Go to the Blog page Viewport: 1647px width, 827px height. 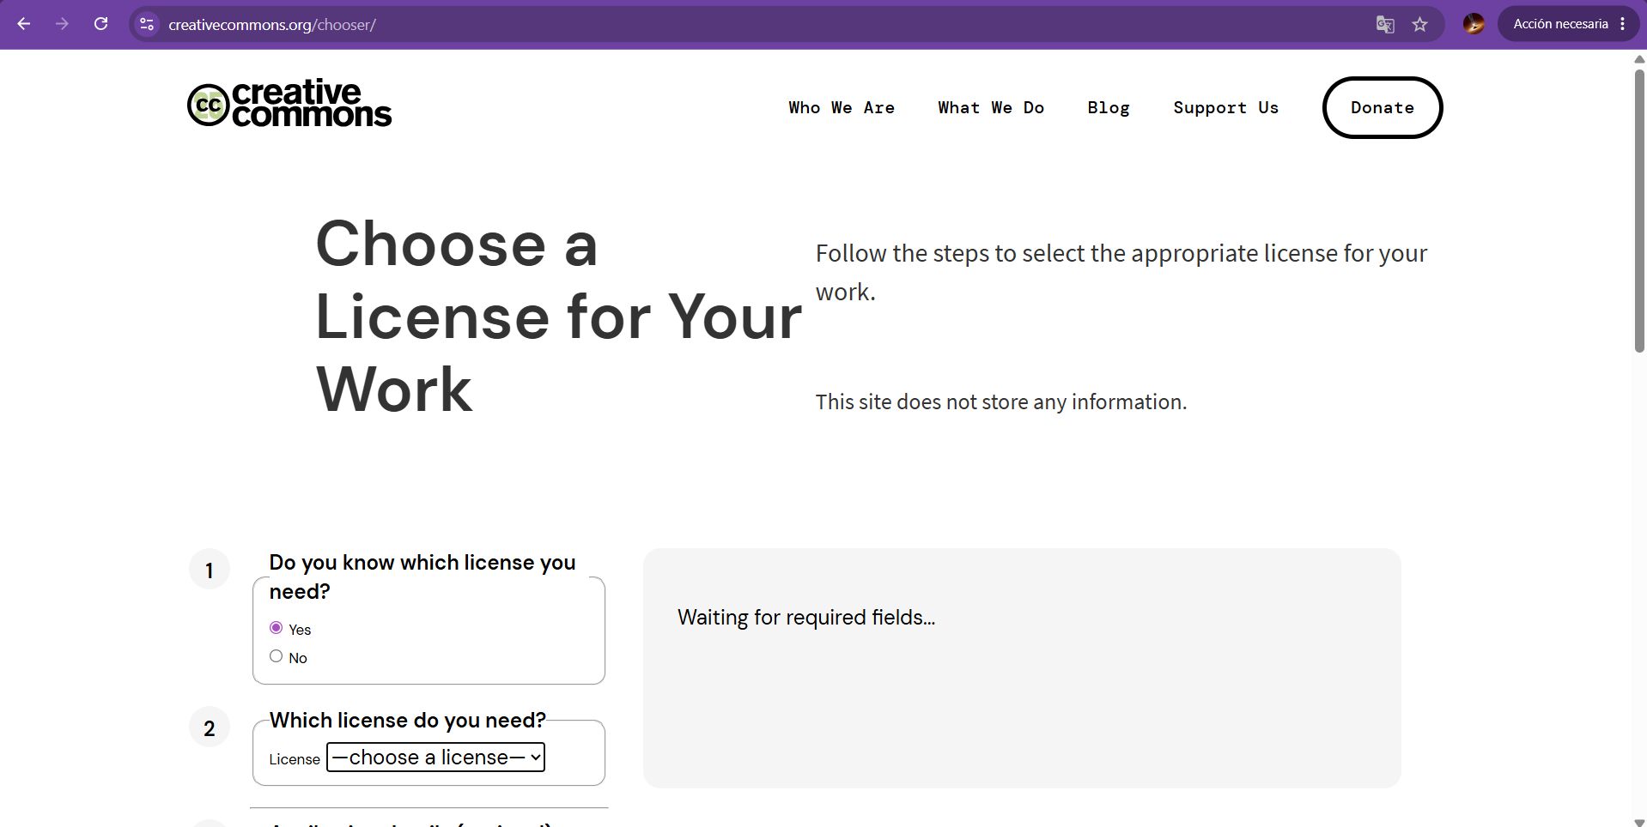click(1109, 107)
